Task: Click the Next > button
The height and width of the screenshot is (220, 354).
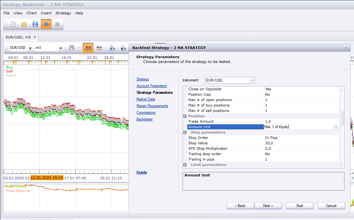Action: [268, 206]
